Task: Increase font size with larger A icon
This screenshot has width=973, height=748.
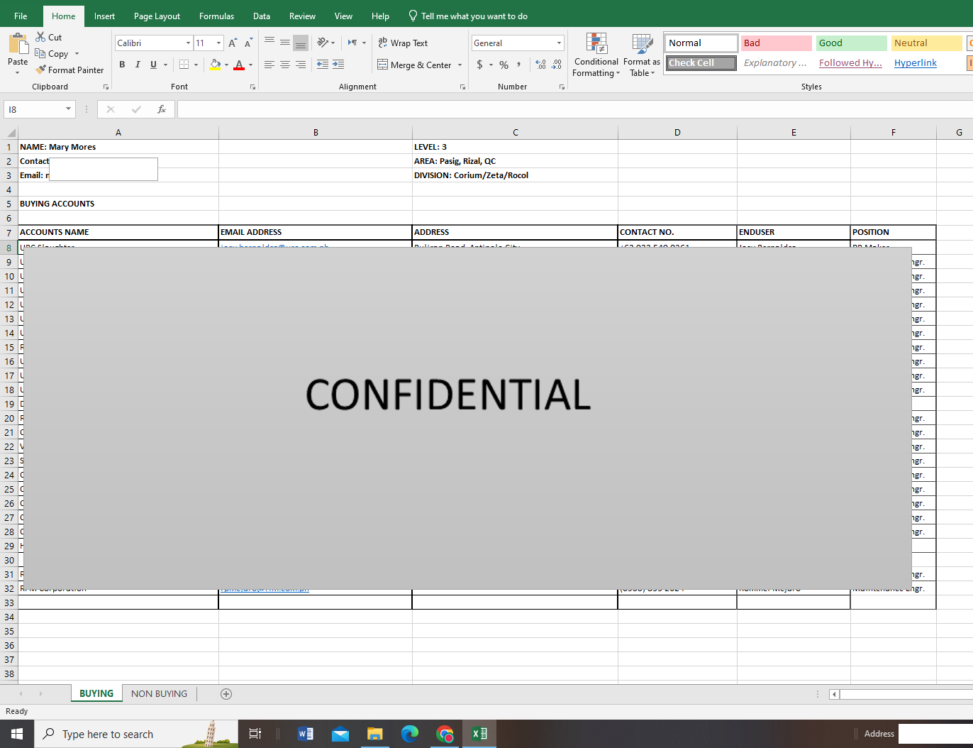Action: (233, 43)
